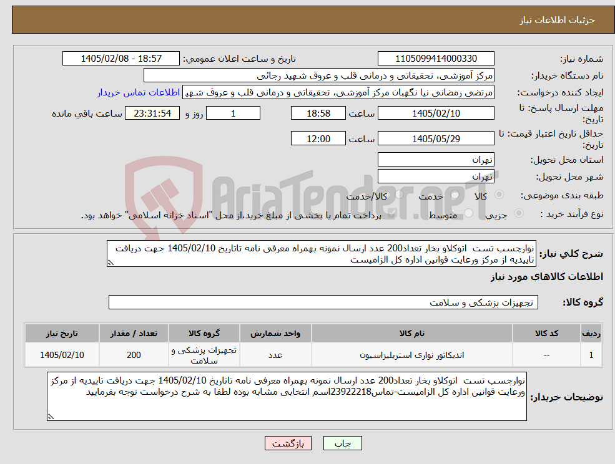Viewport: 615px width, 464px height.
Task: Click the گروه کالا table column header
Action: 204,333
